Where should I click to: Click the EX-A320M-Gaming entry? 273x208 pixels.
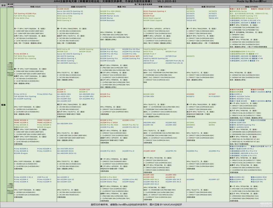pos(23,99)
